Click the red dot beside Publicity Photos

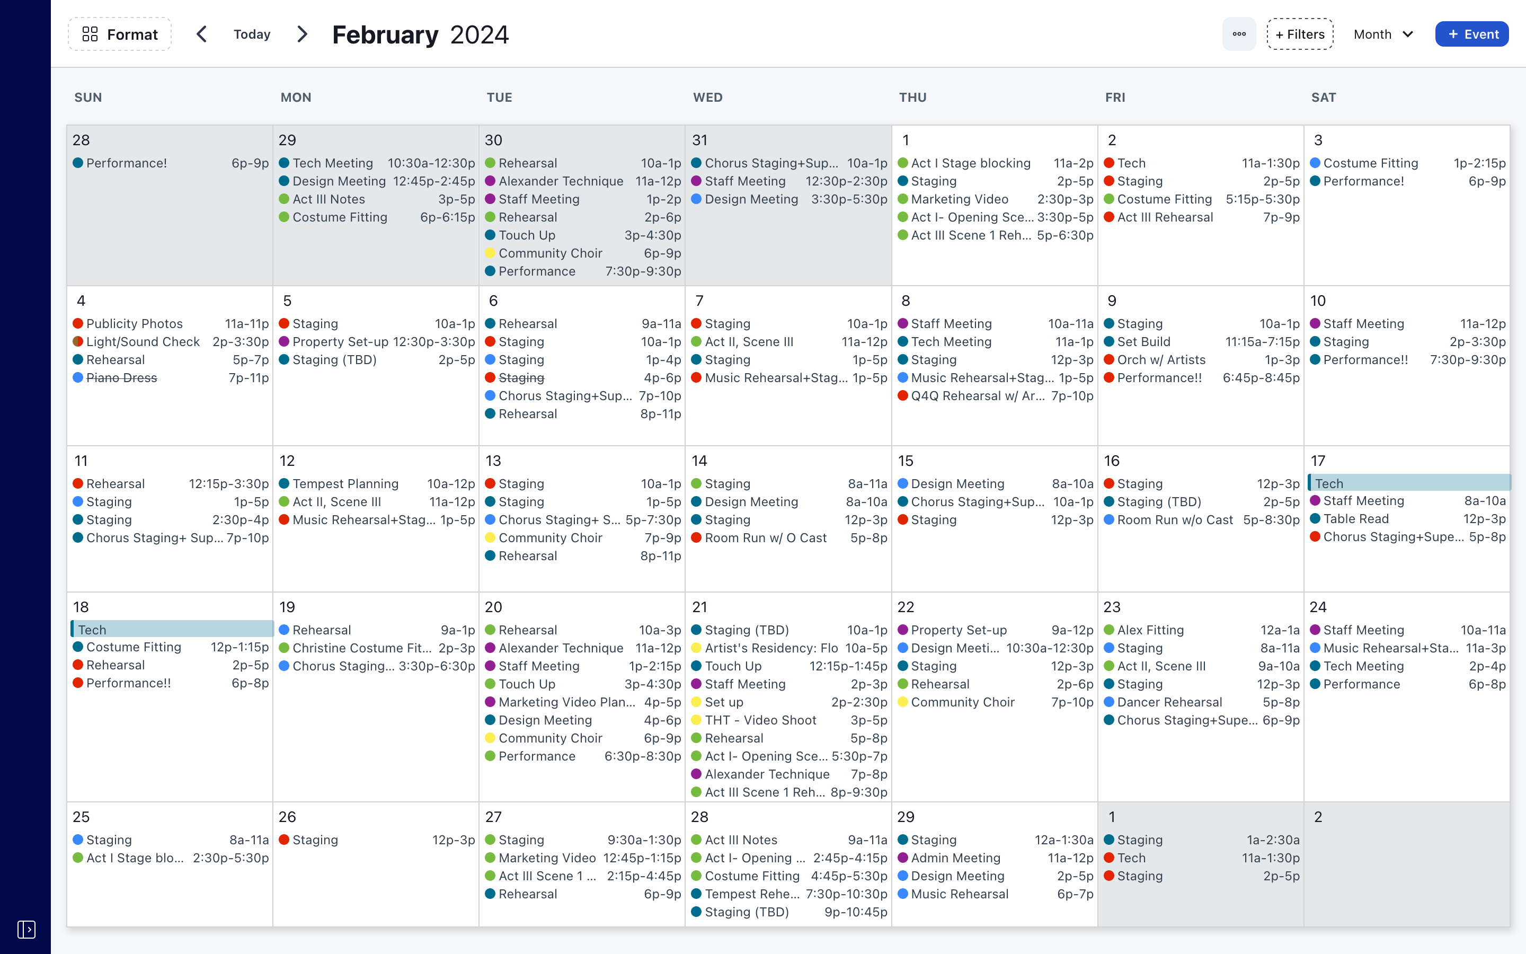pyautogui.click(x=77, y=324)
